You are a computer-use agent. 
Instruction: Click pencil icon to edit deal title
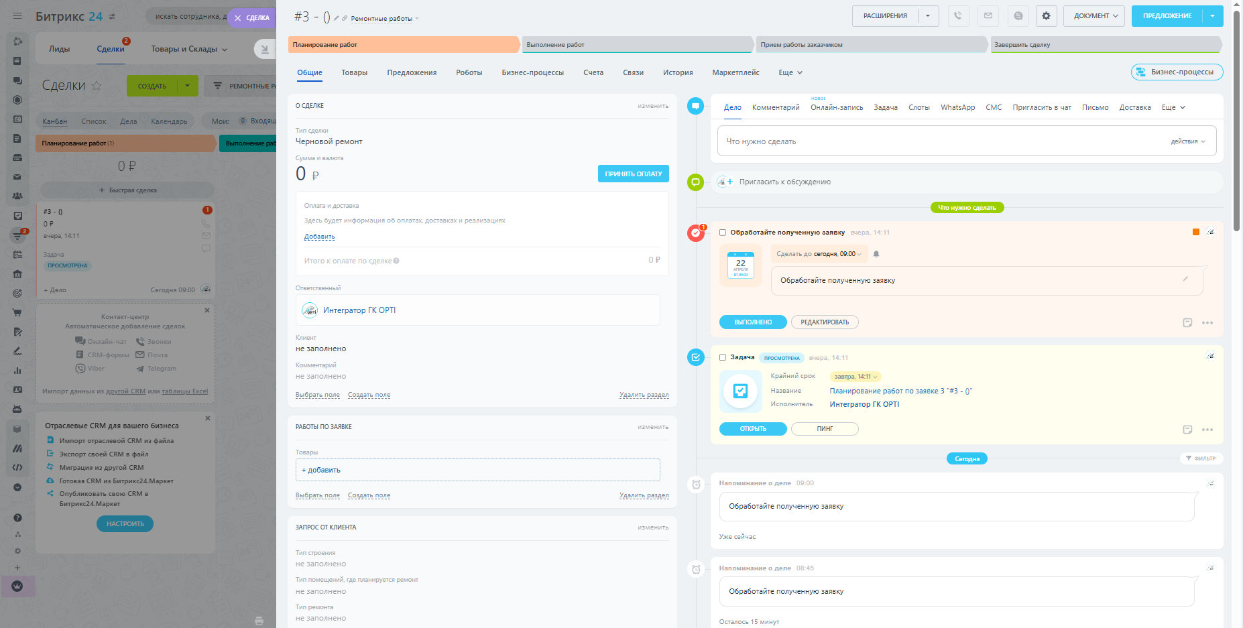click(337, 18)
